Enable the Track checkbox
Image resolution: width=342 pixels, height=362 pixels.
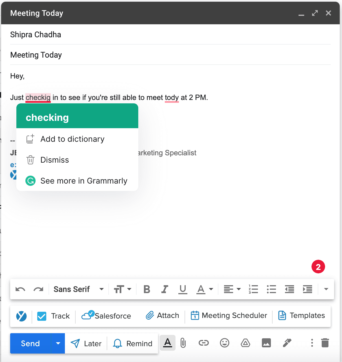(41, 316)
